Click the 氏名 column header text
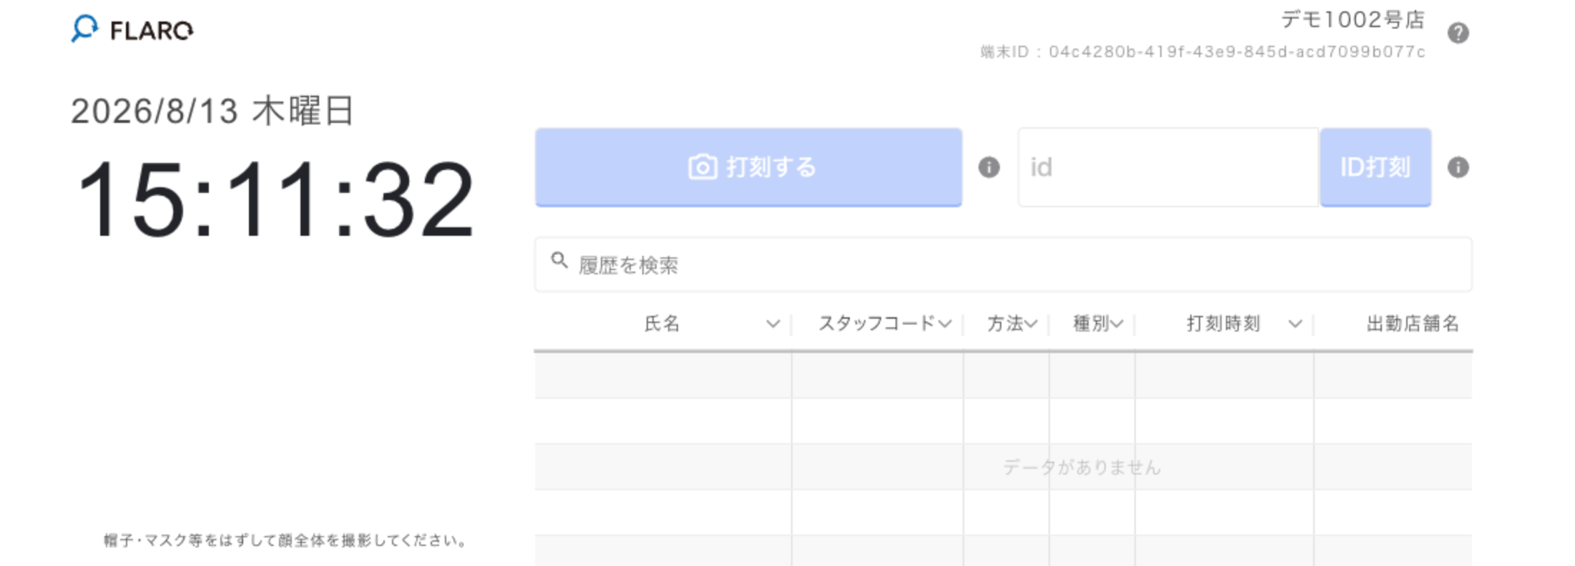This screenshot has width=1575, height=566. (x=662, y=324)
